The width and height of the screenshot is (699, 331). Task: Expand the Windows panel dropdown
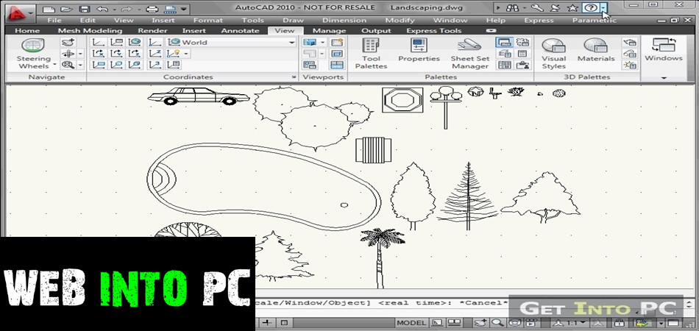(664, 78)
